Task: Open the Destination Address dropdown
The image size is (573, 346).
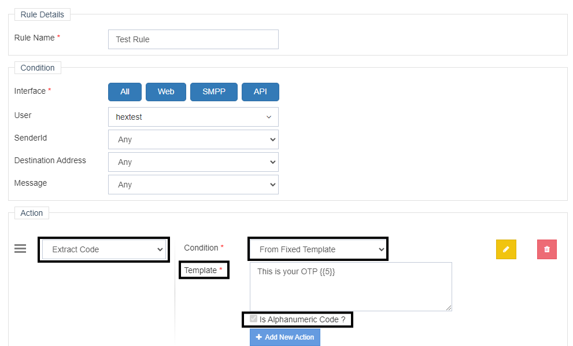Action: [x=193, y=162]
